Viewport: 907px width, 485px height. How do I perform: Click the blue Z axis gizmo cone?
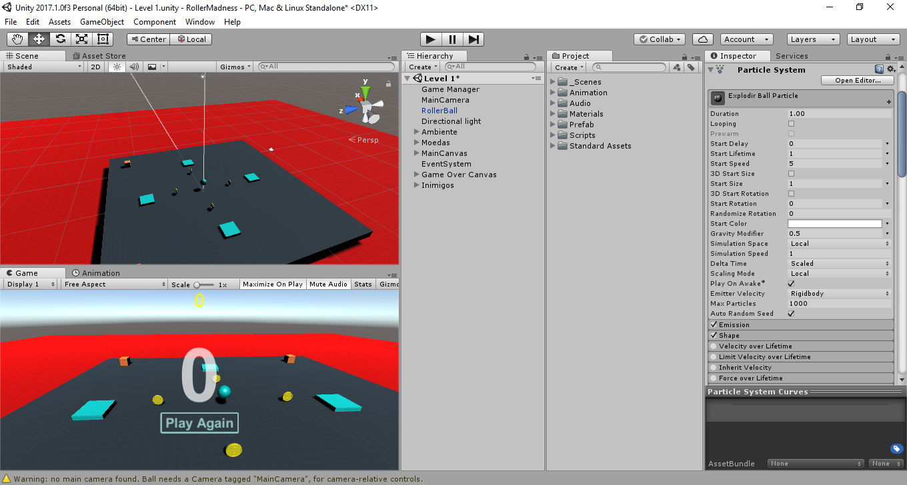tap(351, 111)
